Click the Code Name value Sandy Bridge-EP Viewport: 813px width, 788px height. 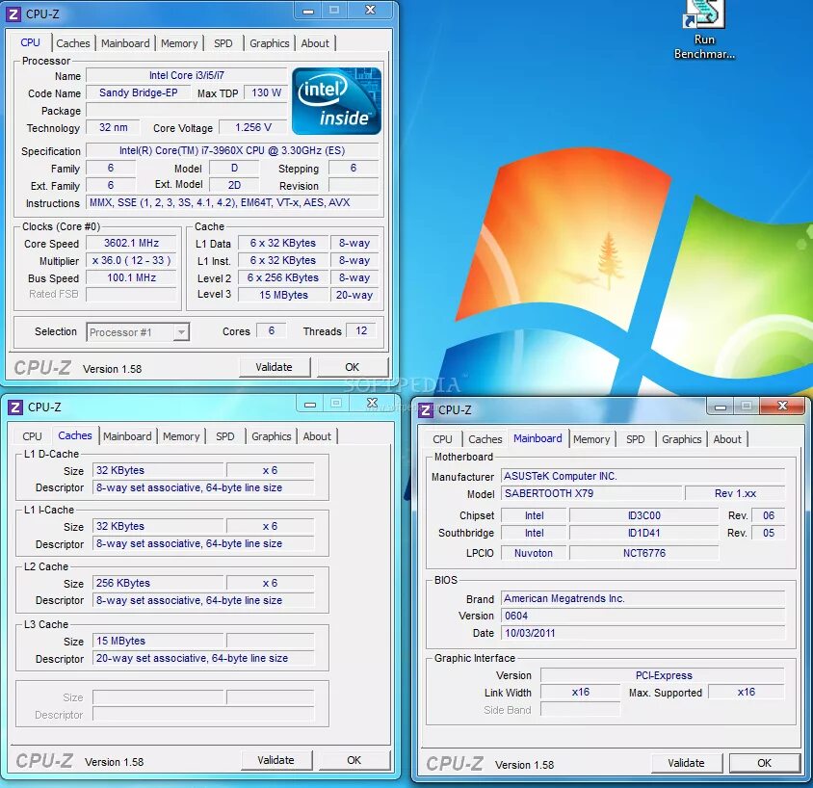(139, 92)
